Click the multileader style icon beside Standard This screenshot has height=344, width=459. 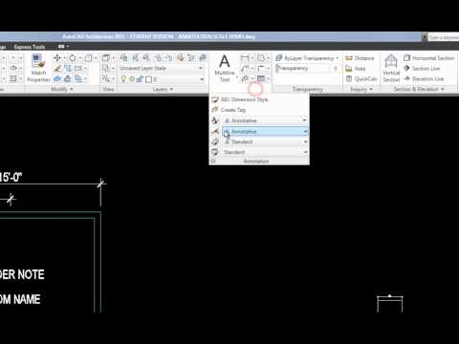point(215,141)
